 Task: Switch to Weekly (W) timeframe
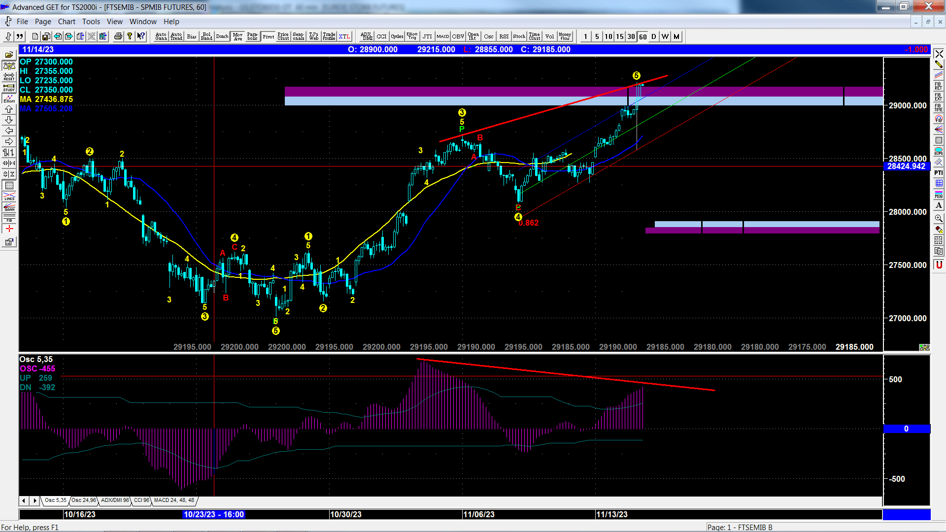(665, 36)
